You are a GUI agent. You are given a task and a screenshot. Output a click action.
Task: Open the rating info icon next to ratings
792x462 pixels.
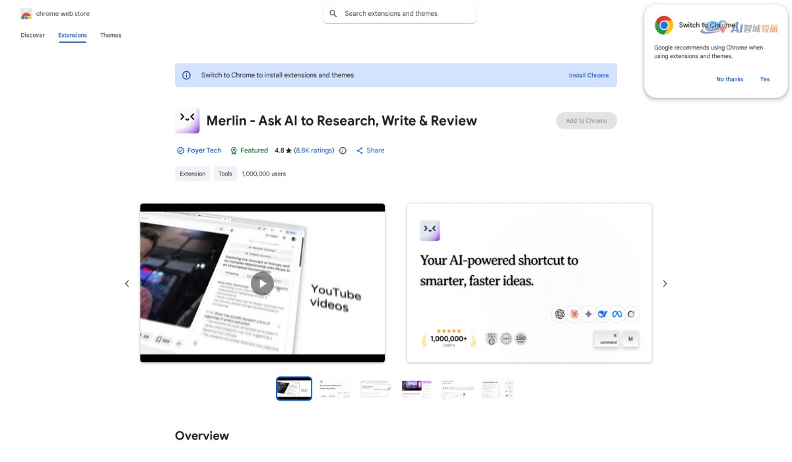pyautogui.click(x=343, y=150)
